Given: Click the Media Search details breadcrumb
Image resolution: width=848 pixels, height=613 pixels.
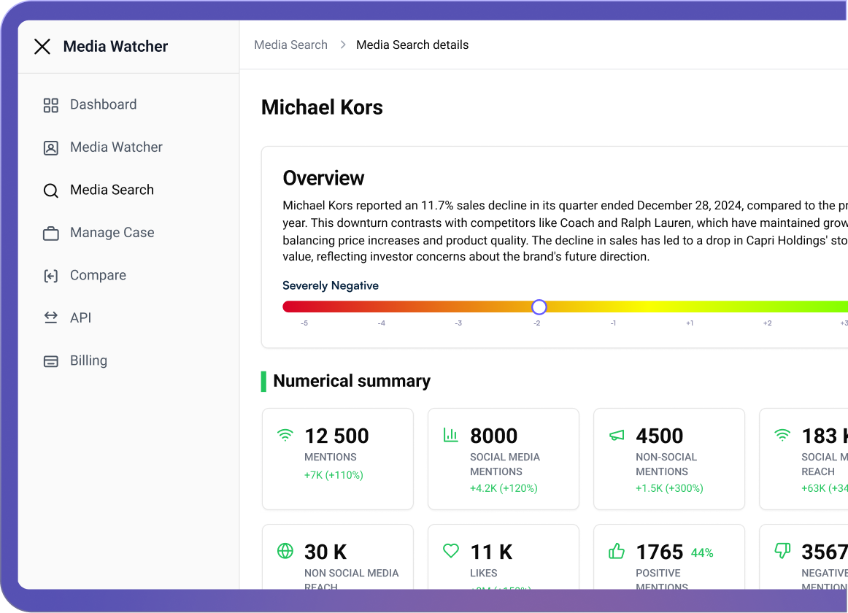Looking at the screenshot, I should (412, 45).
